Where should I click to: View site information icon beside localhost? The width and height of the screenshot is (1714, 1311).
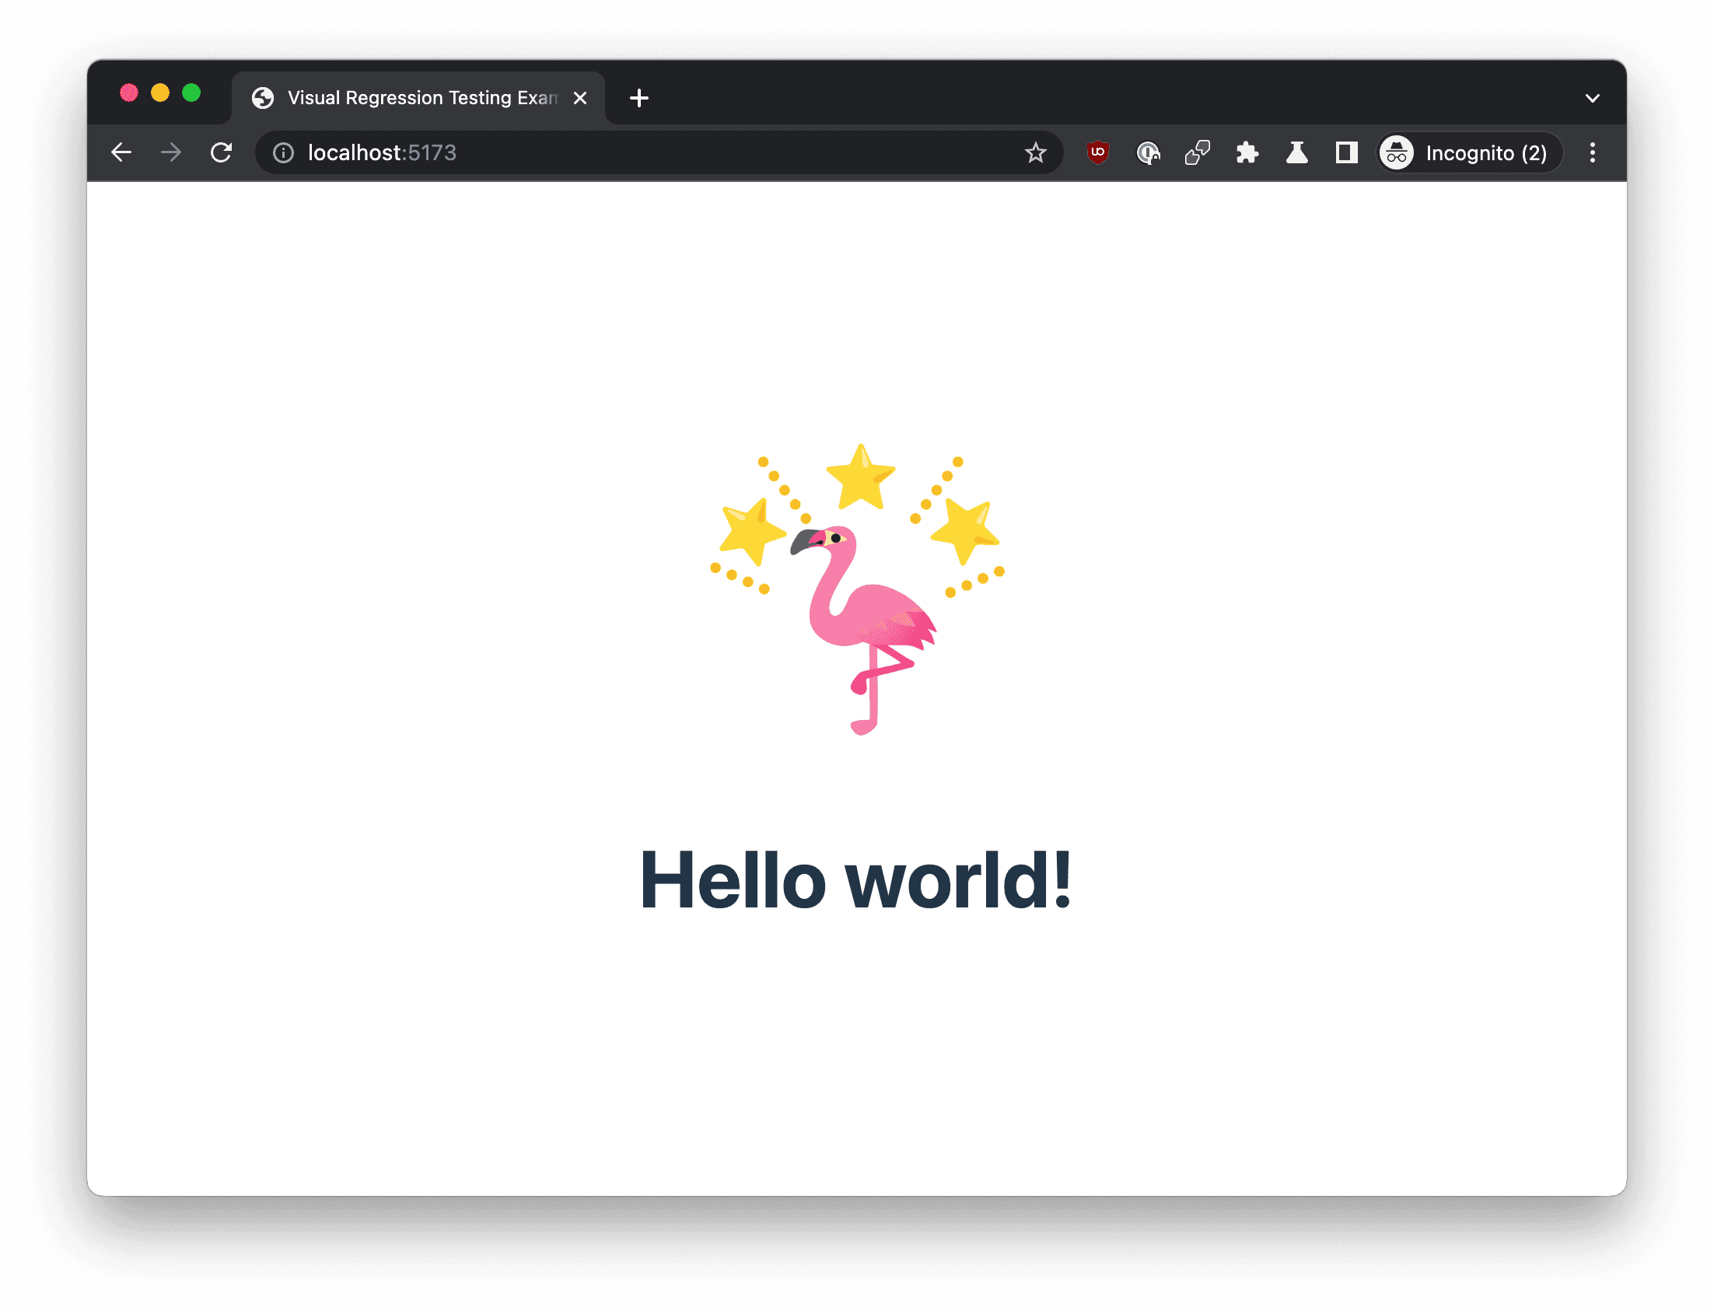(283, 153)
